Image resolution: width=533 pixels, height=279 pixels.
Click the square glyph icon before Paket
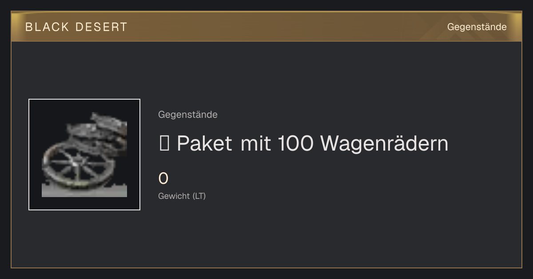(164, 143)
